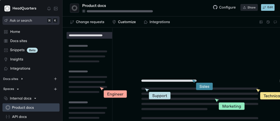280x121 pixels.
Task: Click the Change requests branch icon
Action: (x=72, y=22)
